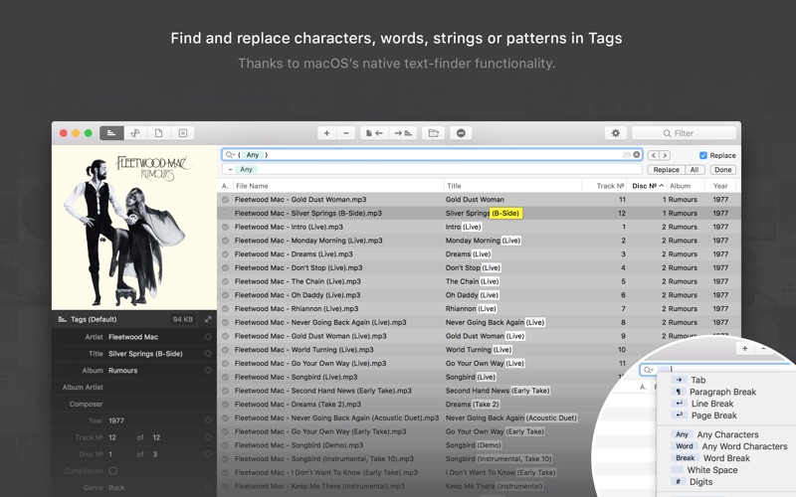Open the folder icon in toolbar
This screenshot has height=497, width=796.
(433, 133)
